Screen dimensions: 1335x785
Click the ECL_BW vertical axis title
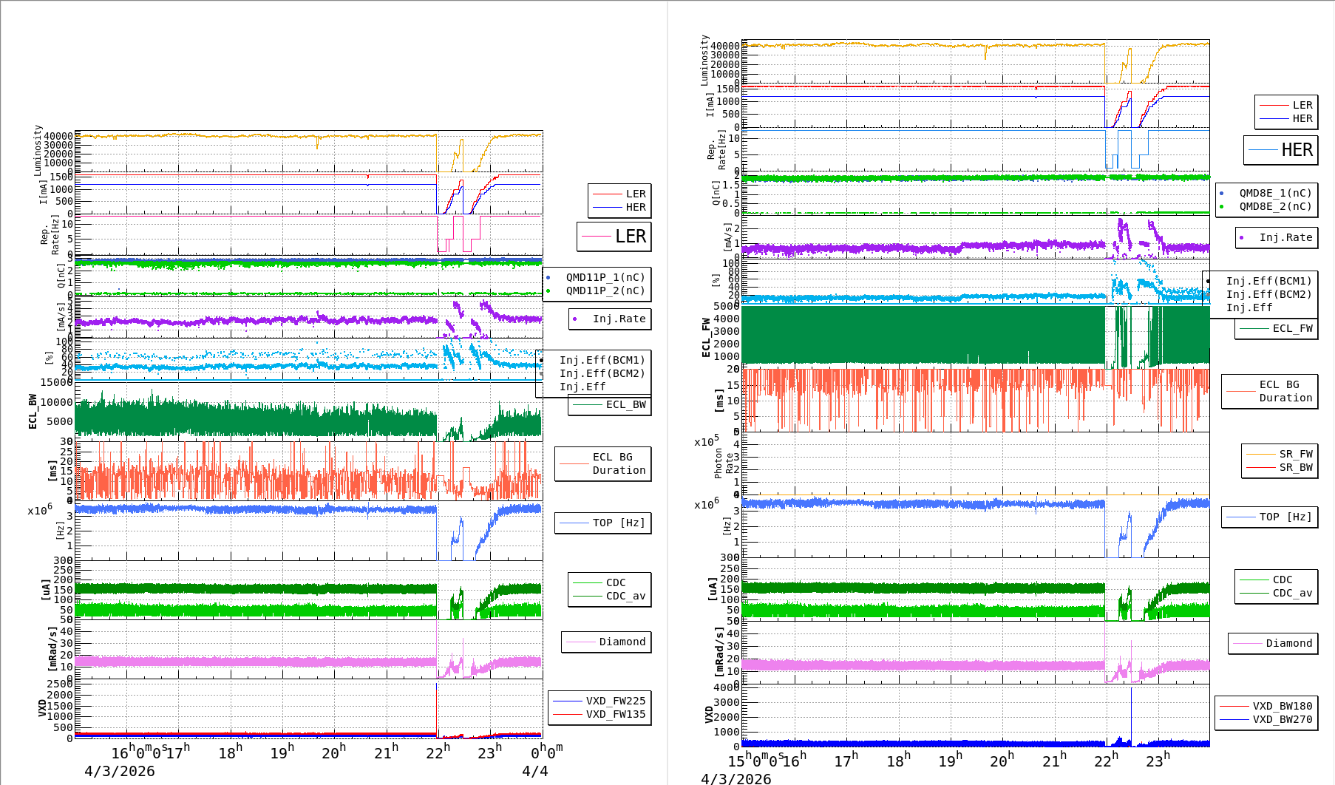(x=33, y=411)
